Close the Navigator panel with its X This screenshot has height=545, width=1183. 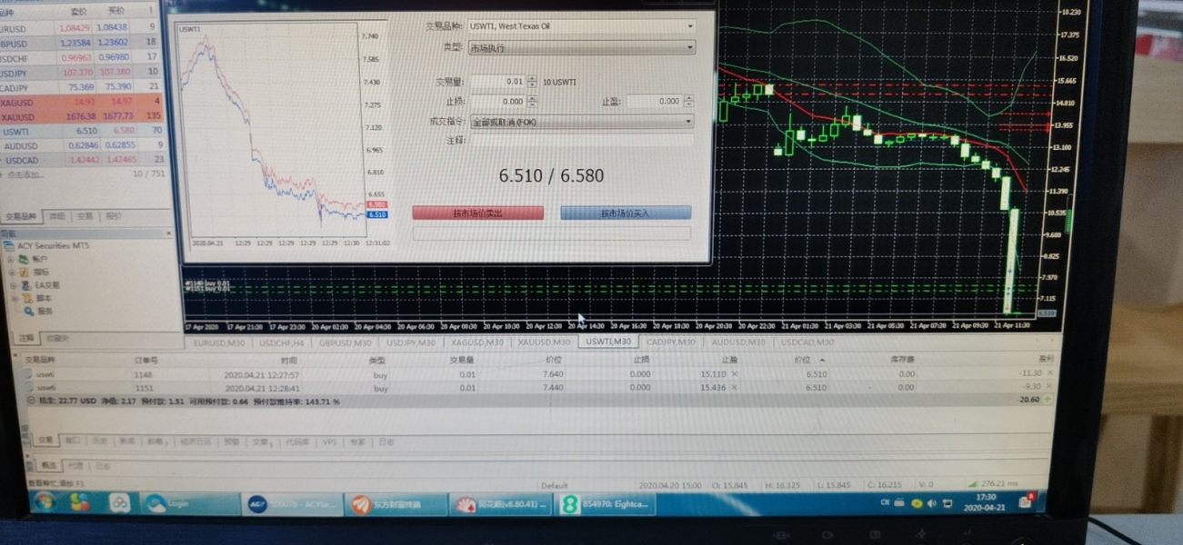166,233
